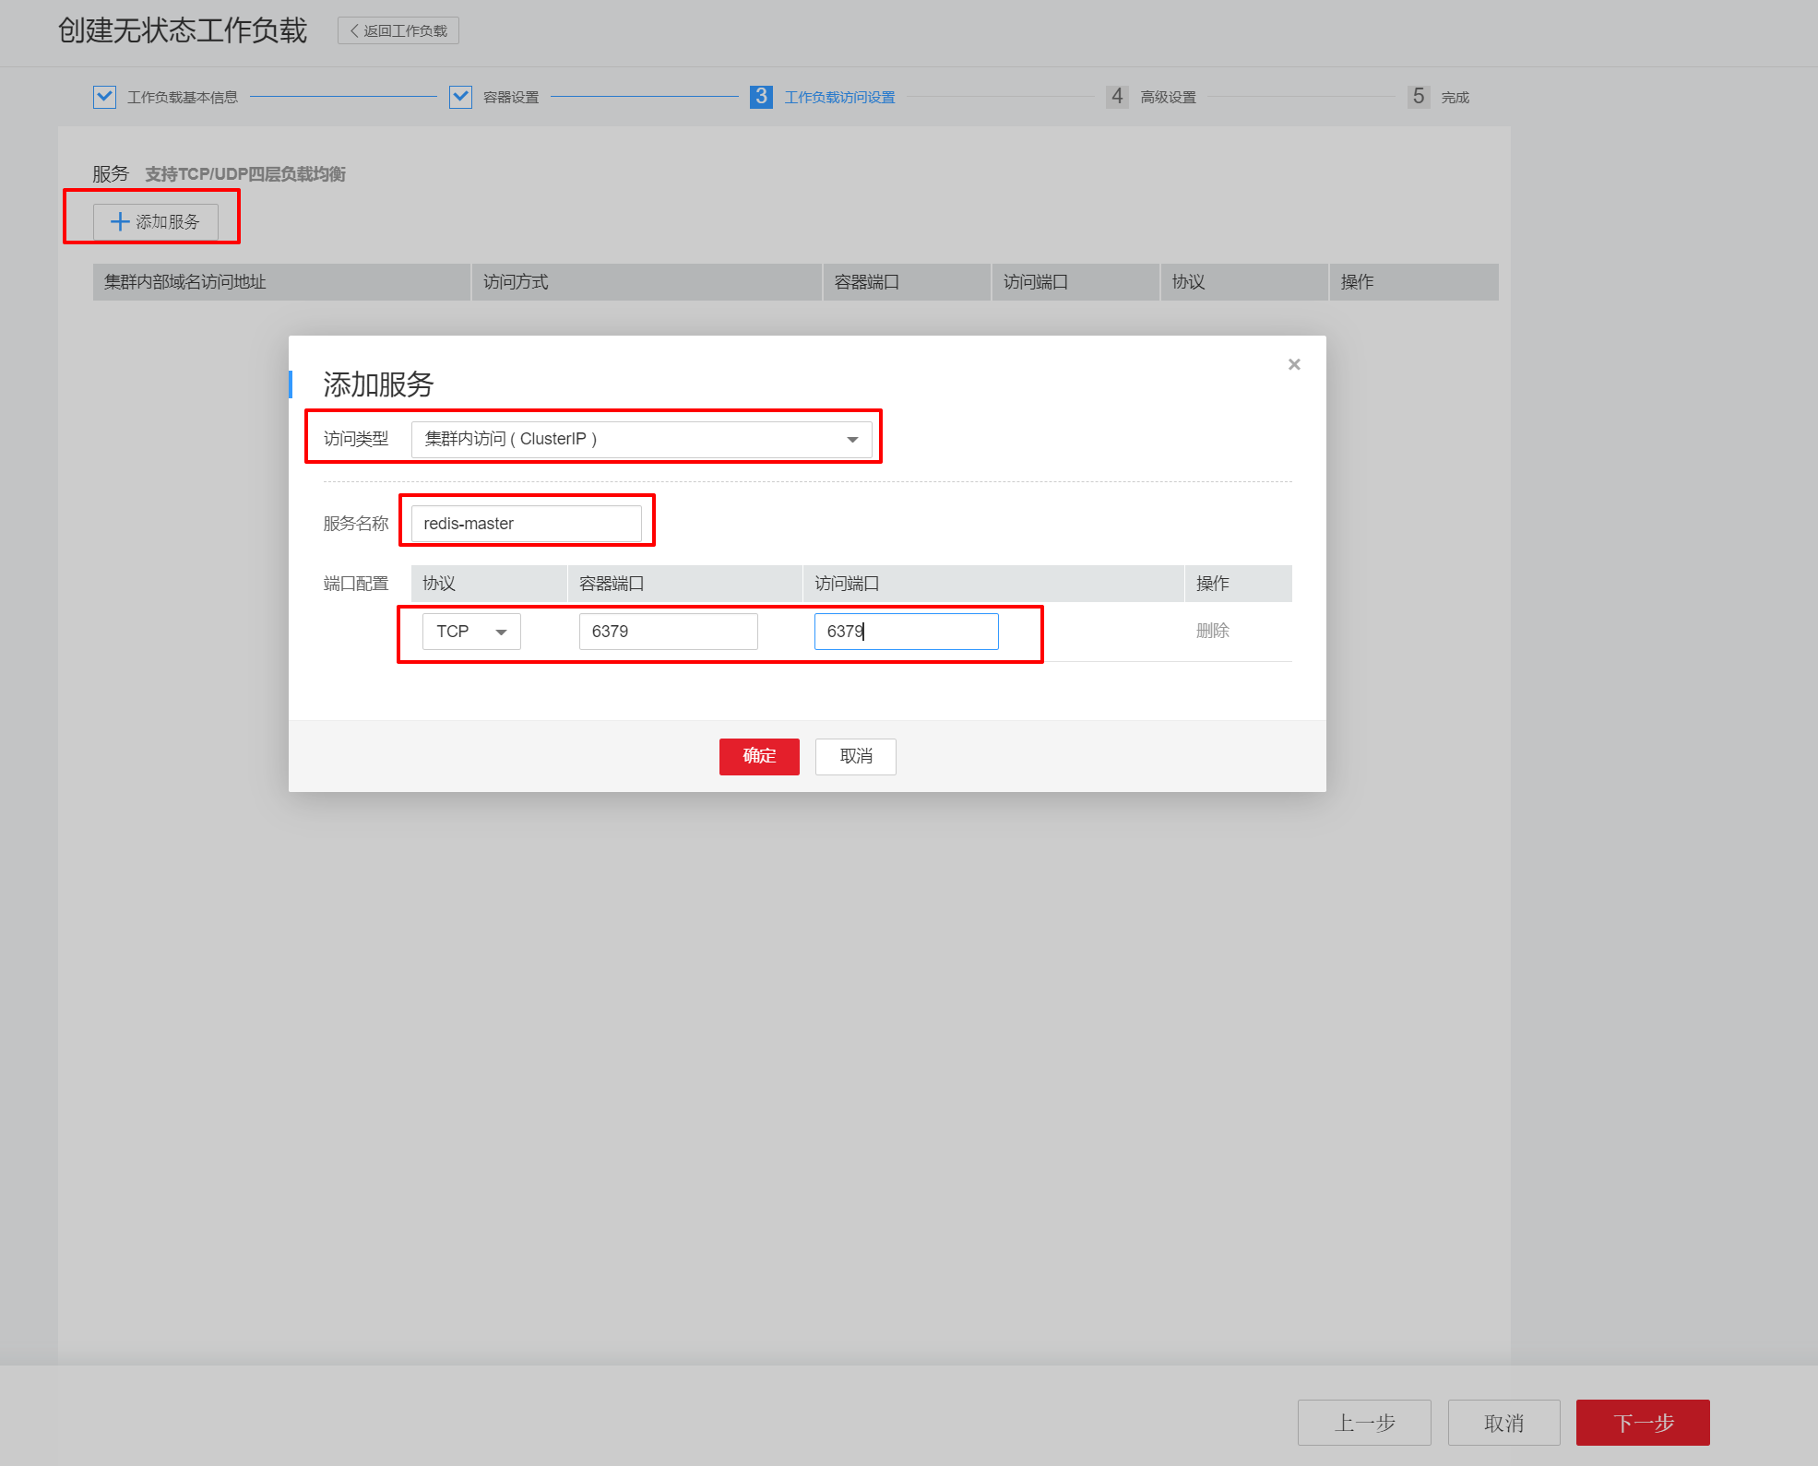
Task: Select the 工作负载访问设置 step label
Action: pyautogui.click(x=839, y=98)
